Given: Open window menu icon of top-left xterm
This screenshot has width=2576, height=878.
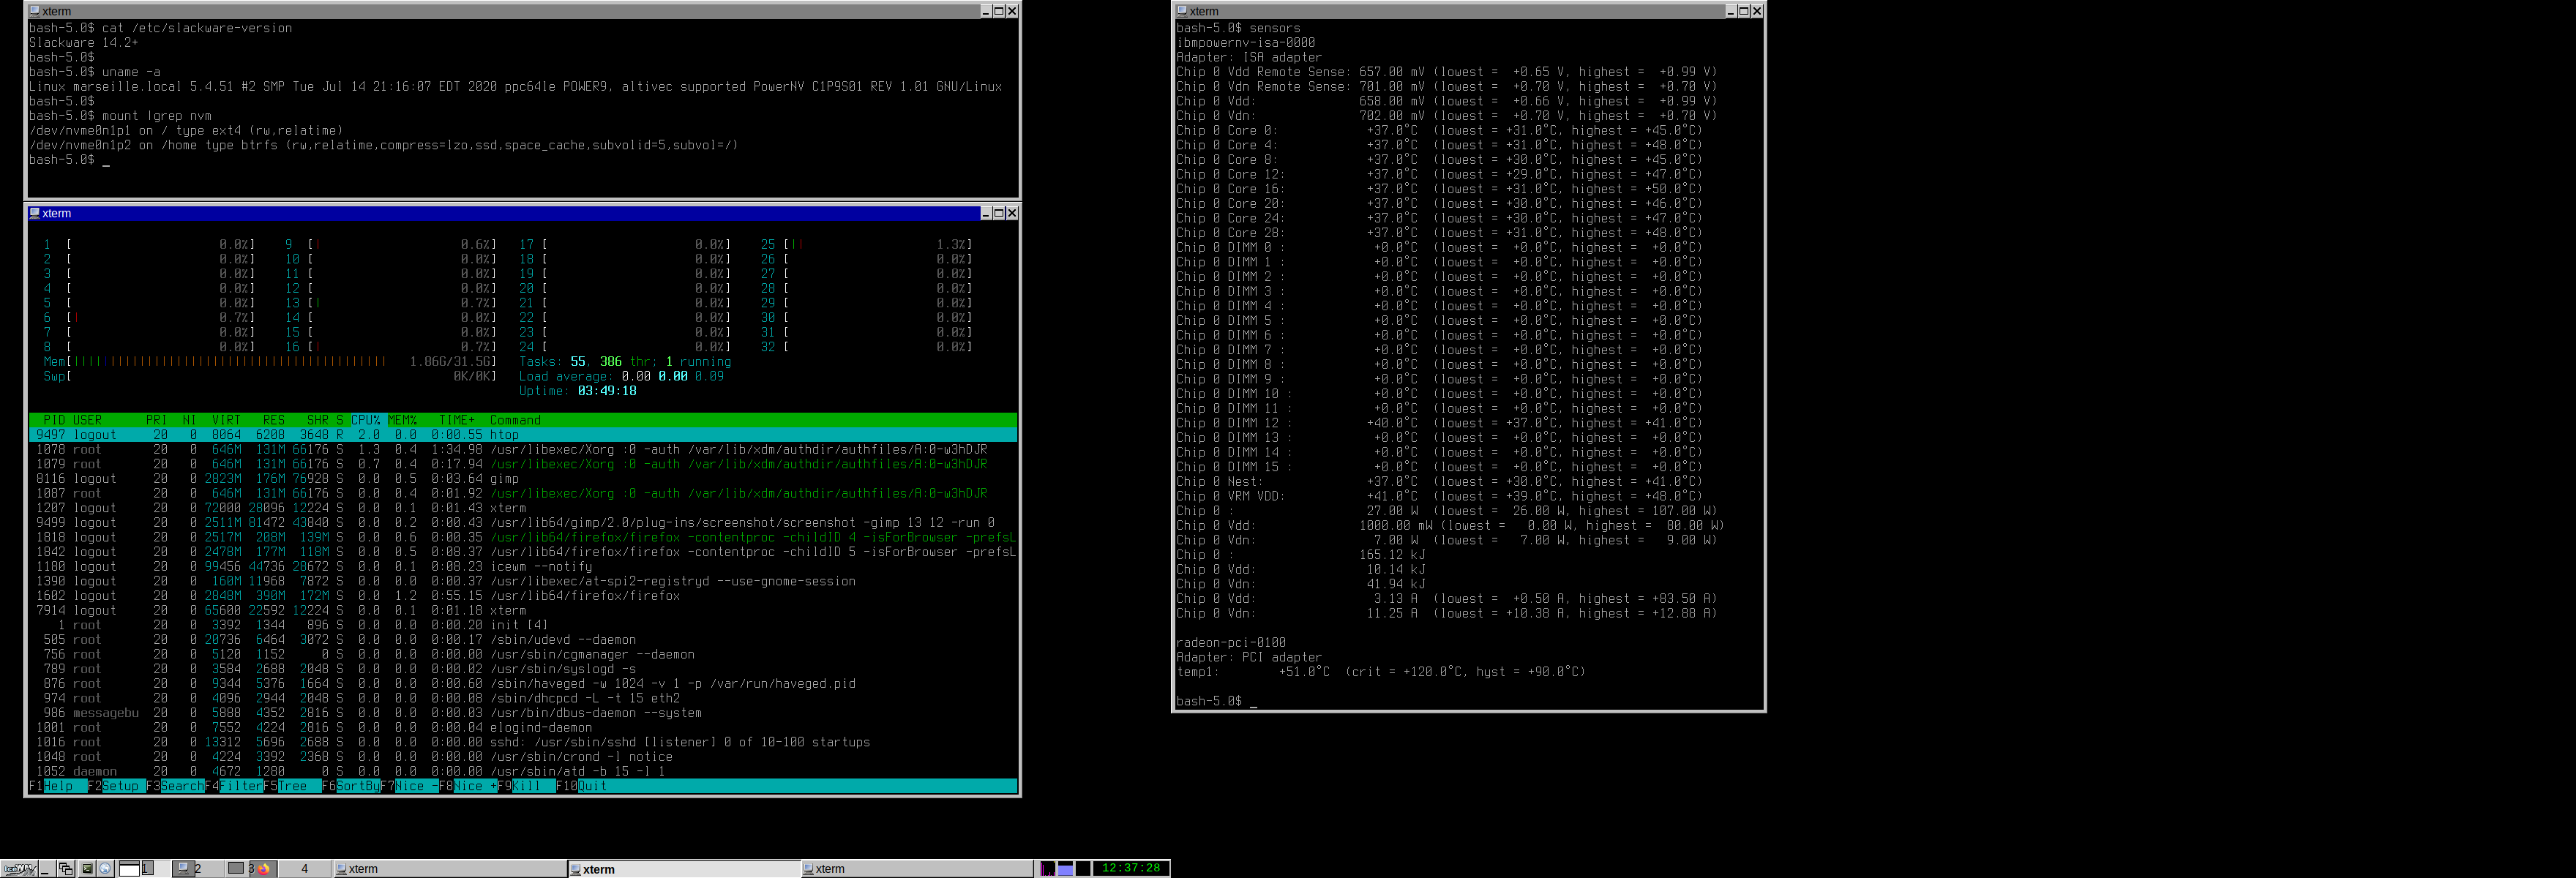Looking at the screenshot, I should [x=35, y=11].
